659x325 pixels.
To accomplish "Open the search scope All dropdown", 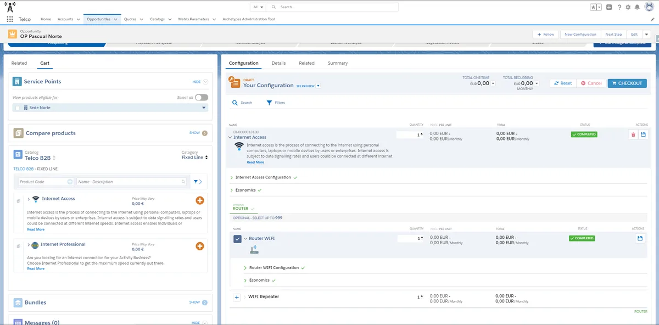I will (x=258, y=7).
